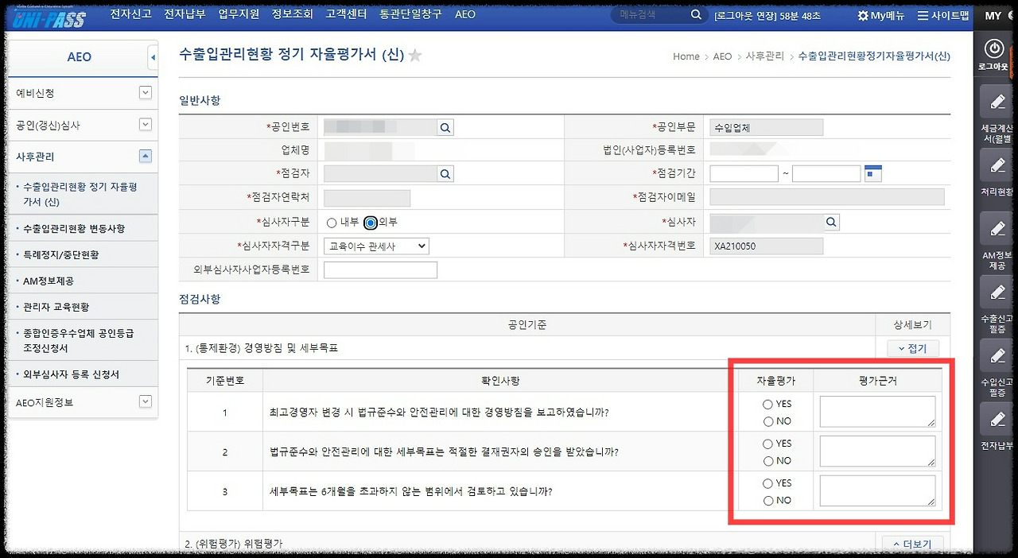This screenshot has width=1018, height=558.
Task: Open 심사자자격구분 dropdown 교육이수 관세사
Action: point(376,246)
